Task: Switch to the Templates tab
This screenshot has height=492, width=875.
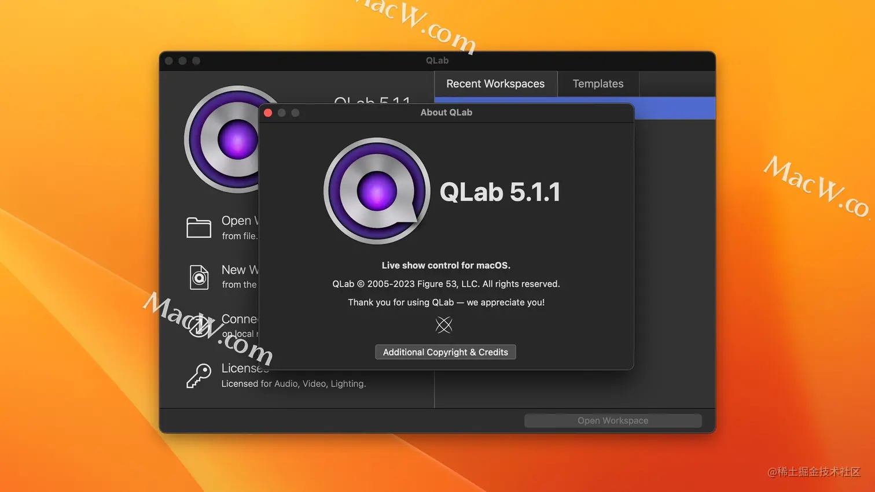Action: click(x=598, y=84)
